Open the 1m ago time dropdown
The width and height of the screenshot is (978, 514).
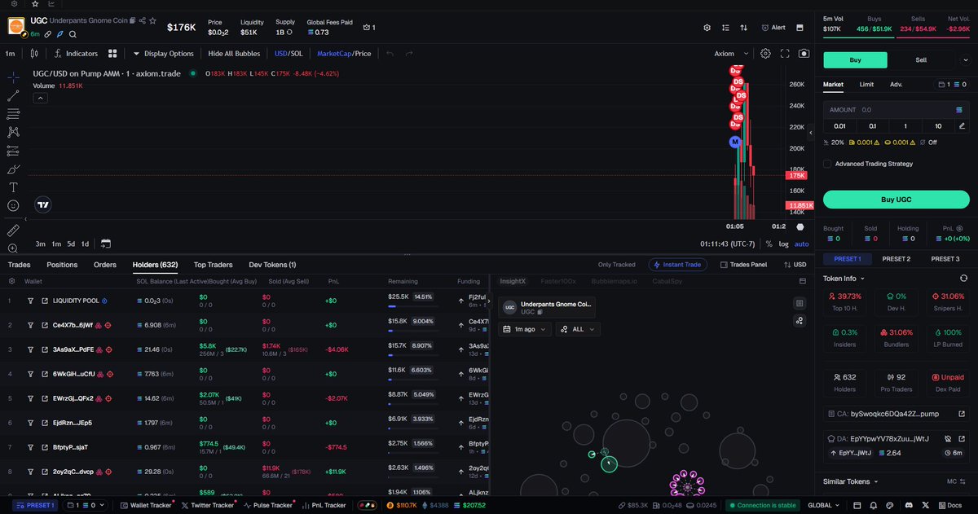coord(524,329)
